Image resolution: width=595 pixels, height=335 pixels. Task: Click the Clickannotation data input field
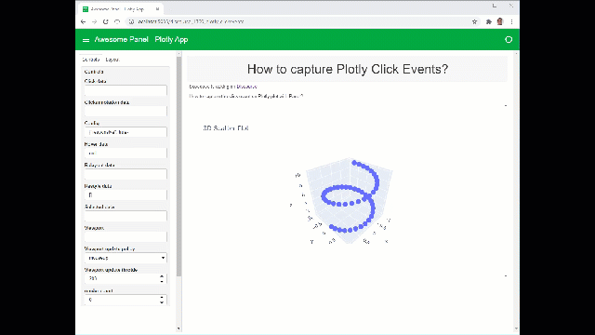coord(126,112)
